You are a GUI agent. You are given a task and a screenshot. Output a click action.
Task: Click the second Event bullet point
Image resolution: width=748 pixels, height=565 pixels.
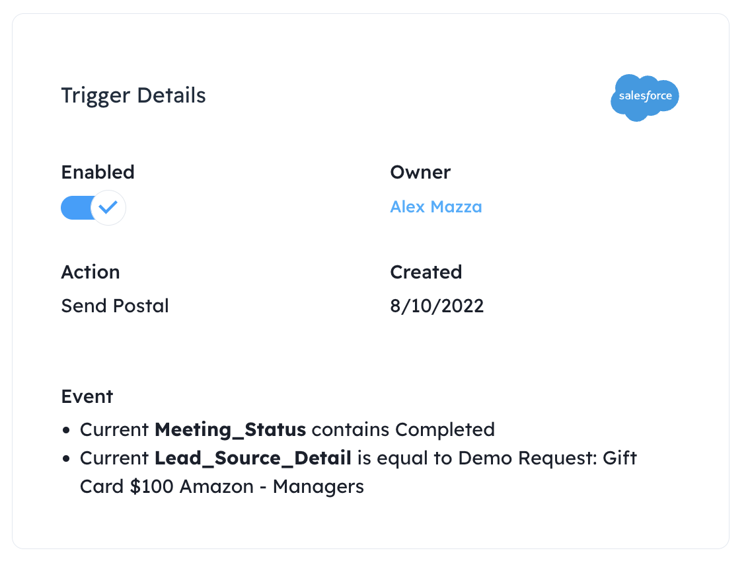[x=66, y=459]
